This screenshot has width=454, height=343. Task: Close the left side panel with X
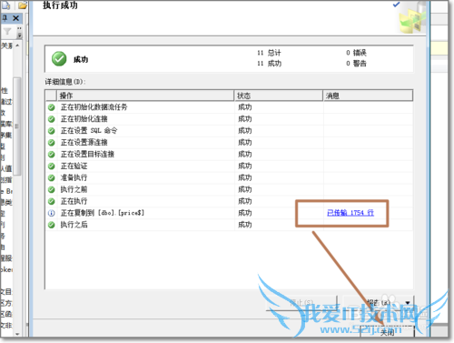tap(16, 18)
